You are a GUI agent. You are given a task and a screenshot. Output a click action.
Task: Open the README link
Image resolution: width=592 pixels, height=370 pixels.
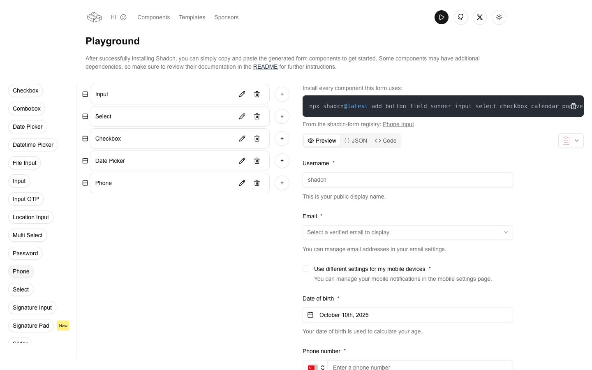click(x=265, y=67)
